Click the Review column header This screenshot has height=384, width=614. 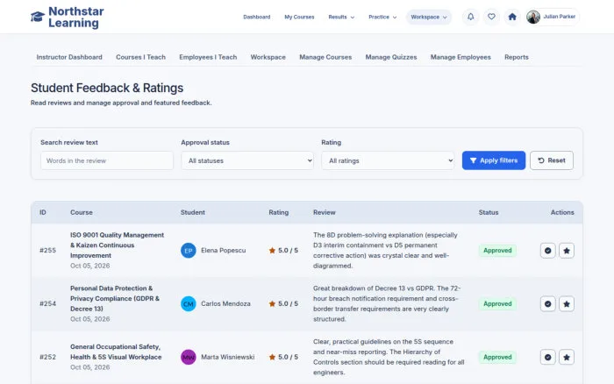tap(325, 212)
